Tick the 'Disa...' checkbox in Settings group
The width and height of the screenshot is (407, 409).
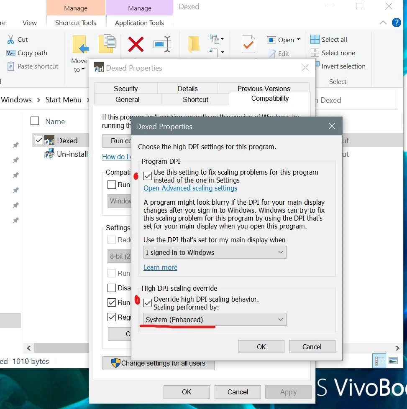(x=112, y=288)
